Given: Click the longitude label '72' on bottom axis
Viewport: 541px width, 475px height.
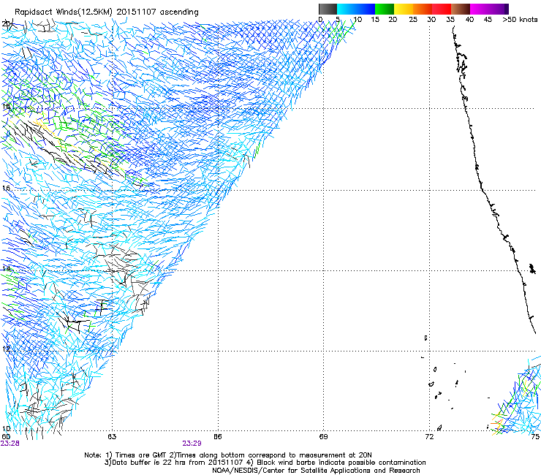Looking at the screenshot, I should coord(429,436).
